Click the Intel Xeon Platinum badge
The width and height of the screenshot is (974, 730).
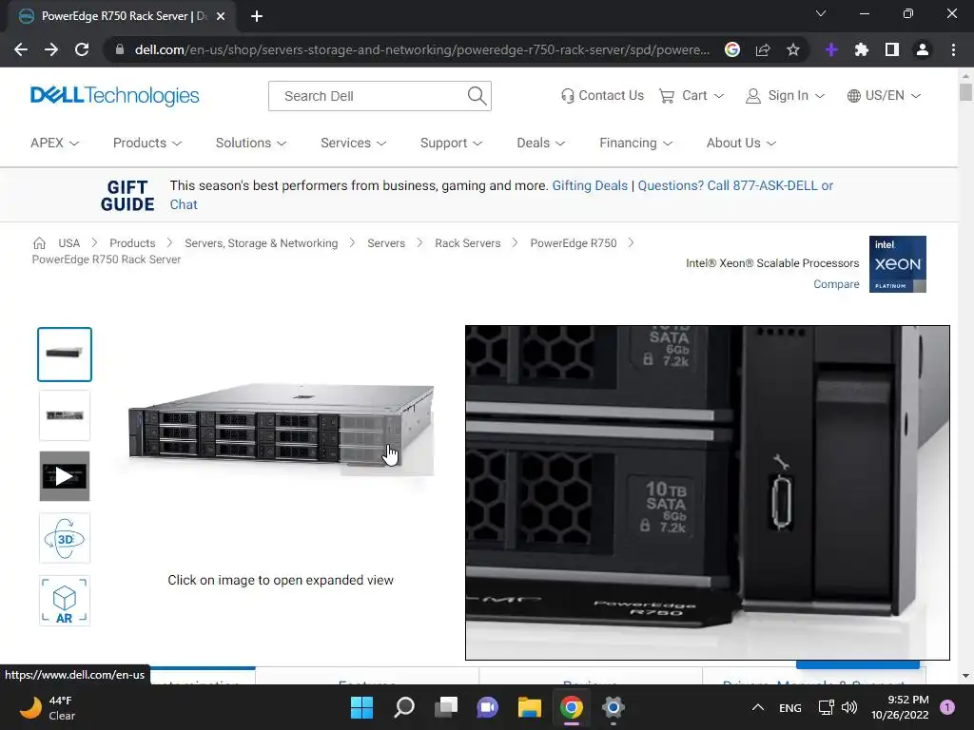tap(898, 264)
